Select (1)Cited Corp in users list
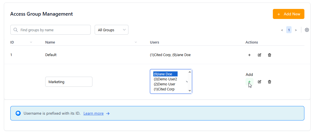Image resolution: width=315 pixels, height=135 pixels. [164, 89]
